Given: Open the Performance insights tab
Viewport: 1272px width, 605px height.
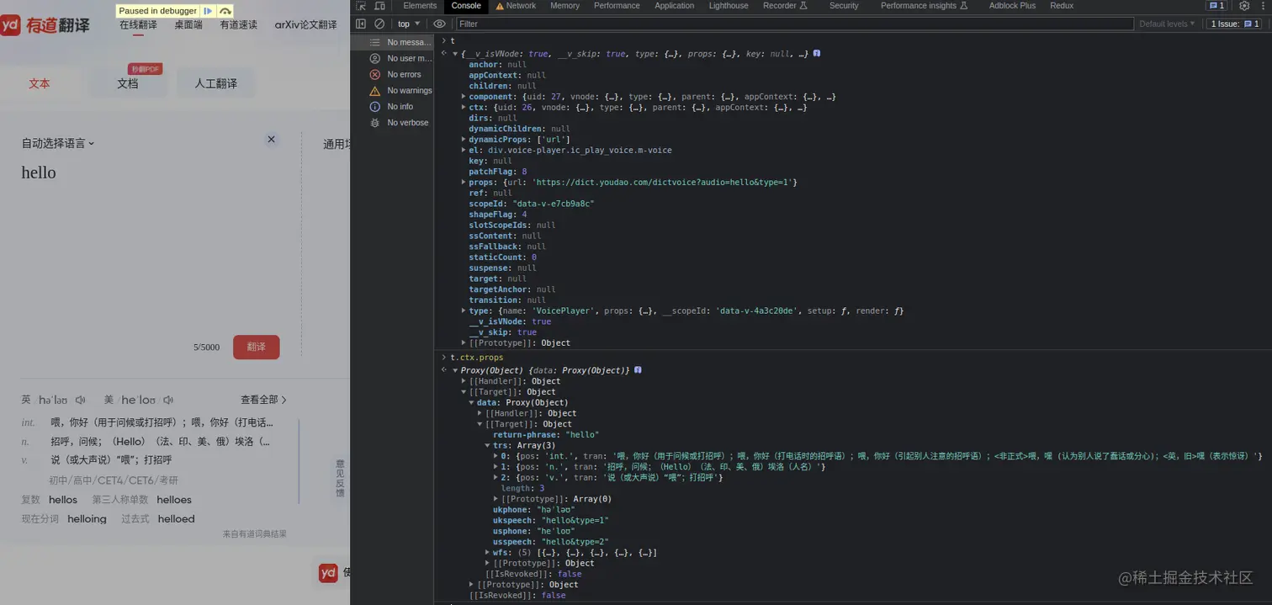Looking at the screenshot, I should (924, 6).
